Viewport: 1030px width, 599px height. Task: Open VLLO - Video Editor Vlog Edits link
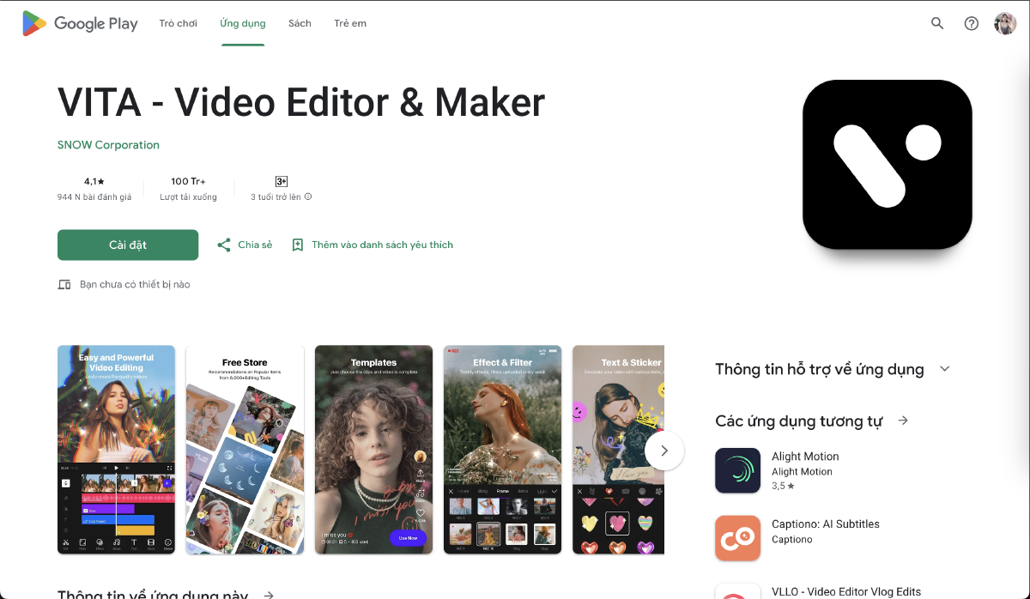[846, 592]
